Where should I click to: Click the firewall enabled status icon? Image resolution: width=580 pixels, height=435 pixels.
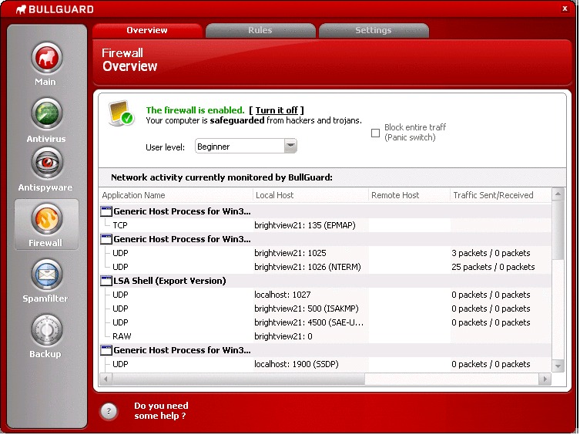pyautogui.click(x=122, y=113)
